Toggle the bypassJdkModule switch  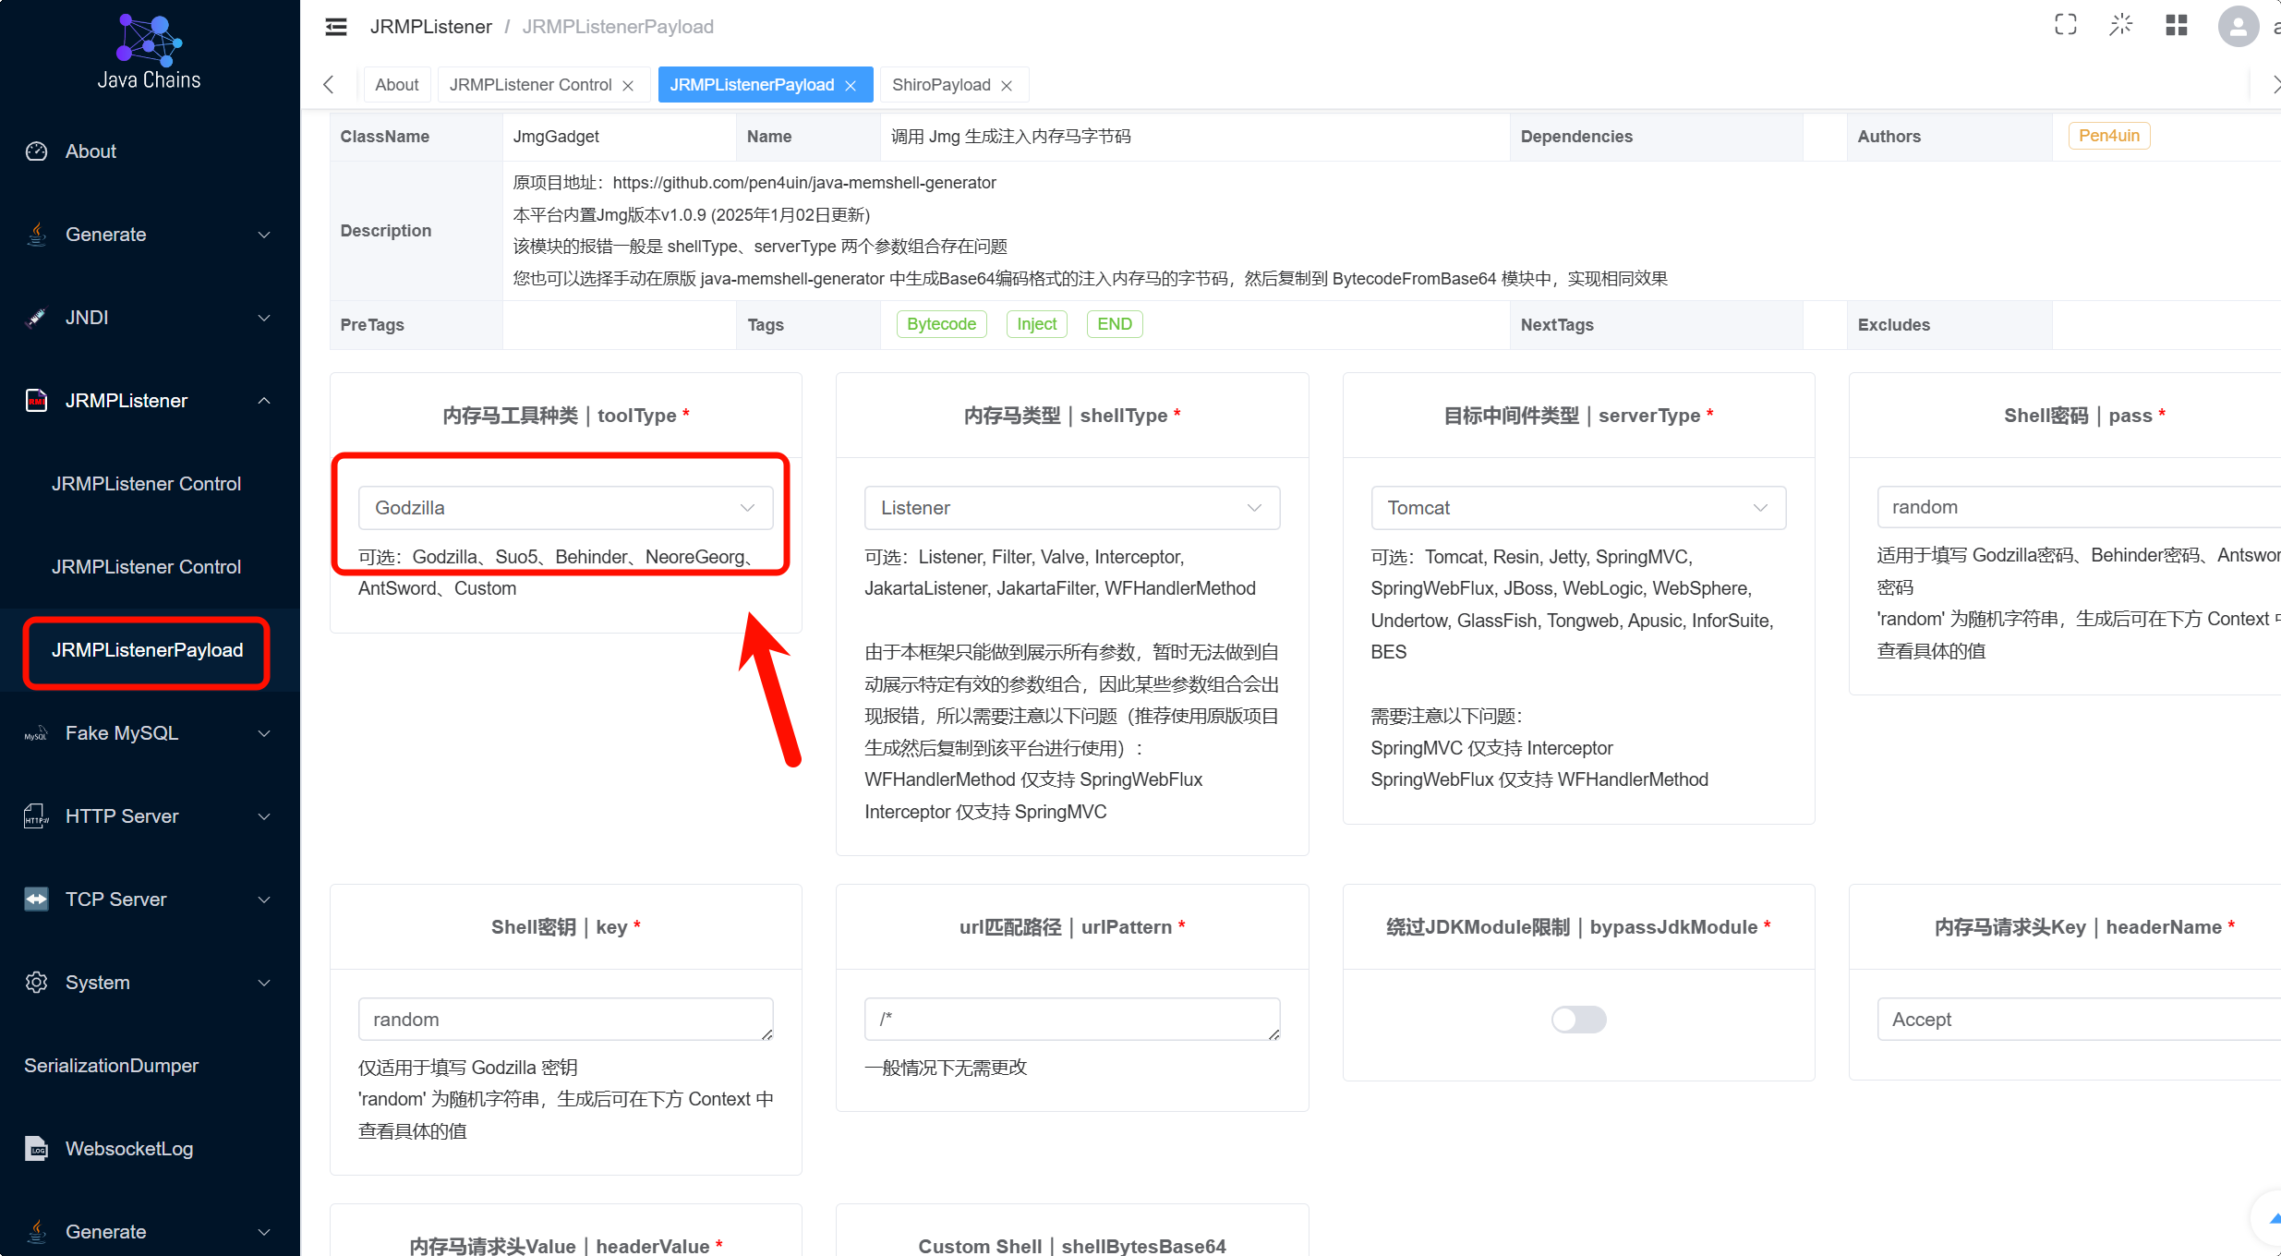coord(1578,1020)
